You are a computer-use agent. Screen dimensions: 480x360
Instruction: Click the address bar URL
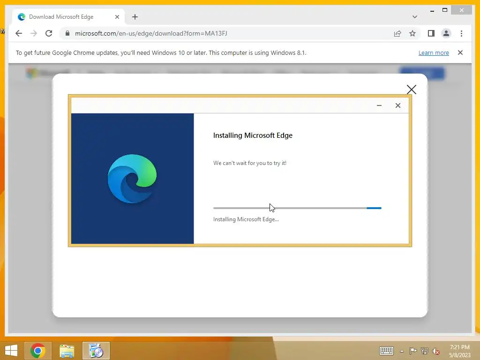tap(151, 33)
